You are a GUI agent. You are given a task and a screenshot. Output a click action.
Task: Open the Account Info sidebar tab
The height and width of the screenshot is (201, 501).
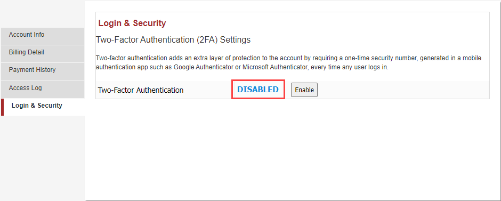pyautogui.click(x=43, y=35)
